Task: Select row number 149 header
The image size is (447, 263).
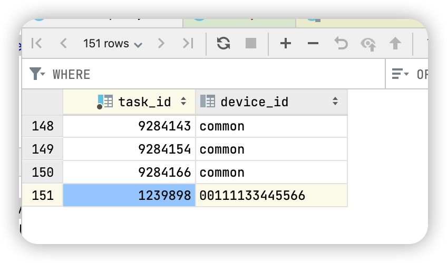Action: pyautogui.click(x=42, y=149)
